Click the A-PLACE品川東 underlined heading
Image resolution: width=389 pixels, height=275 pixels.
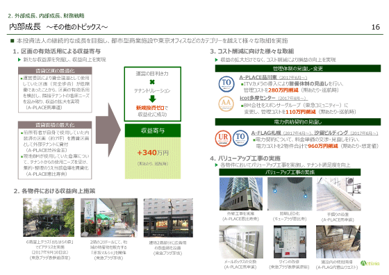[258, 77]
